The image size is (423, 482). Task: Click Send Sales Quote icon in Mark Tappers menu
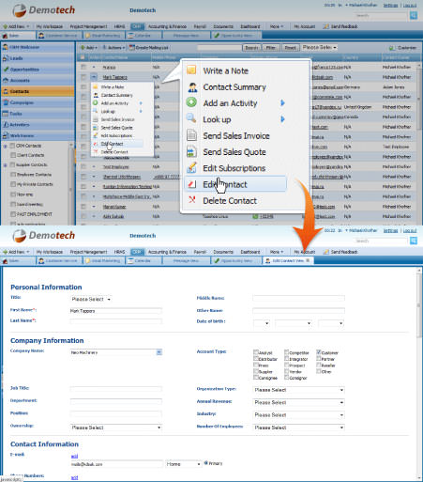coord(96,128)
